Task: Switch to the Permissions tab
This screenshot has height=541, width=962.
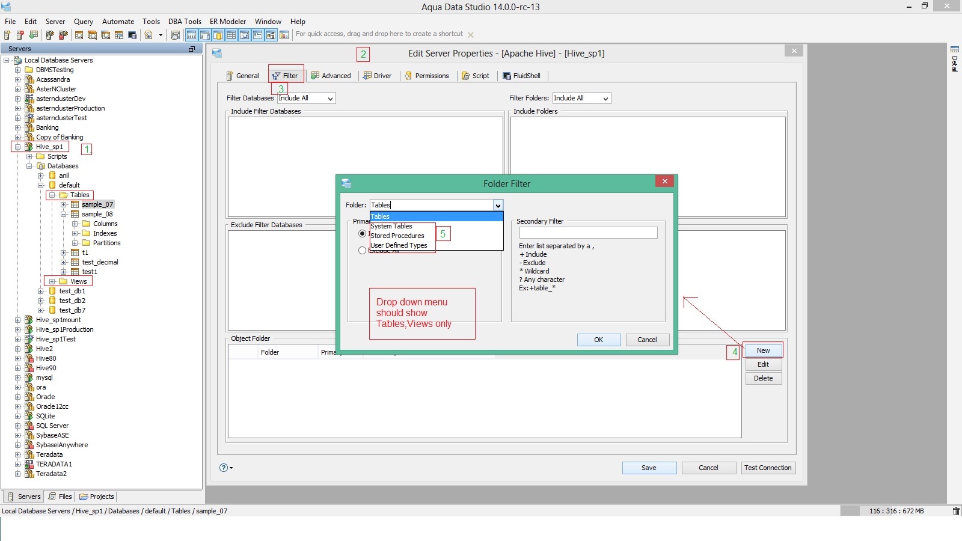Action: point(427,76)
